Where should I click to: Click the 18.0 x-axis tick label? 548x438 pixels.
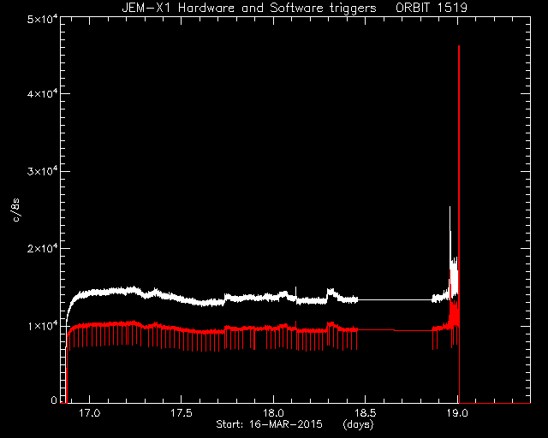tap(273, 413)
